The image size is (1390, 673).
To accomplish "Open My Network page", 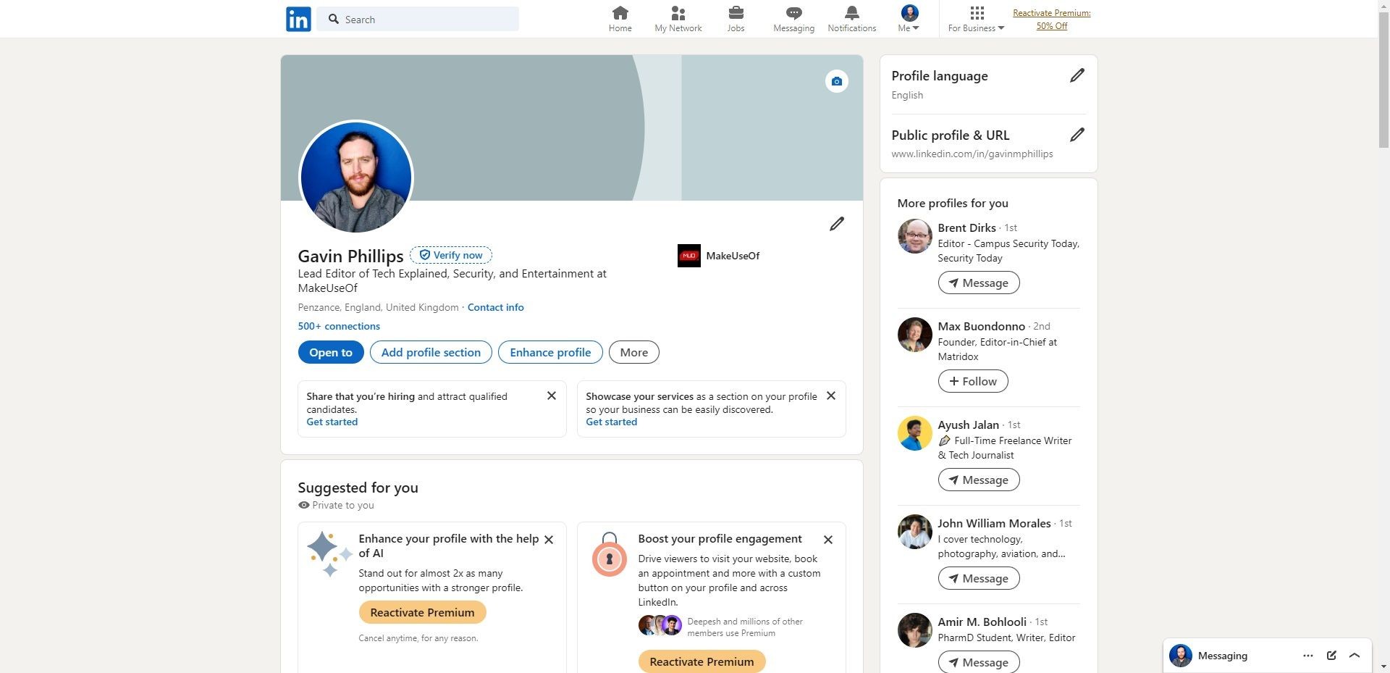I will (678, 20).
